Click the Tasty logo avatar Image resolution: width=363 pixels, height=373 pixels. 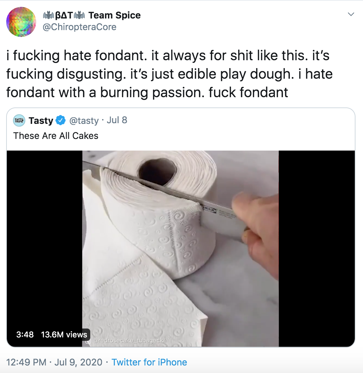coord(19,120)
